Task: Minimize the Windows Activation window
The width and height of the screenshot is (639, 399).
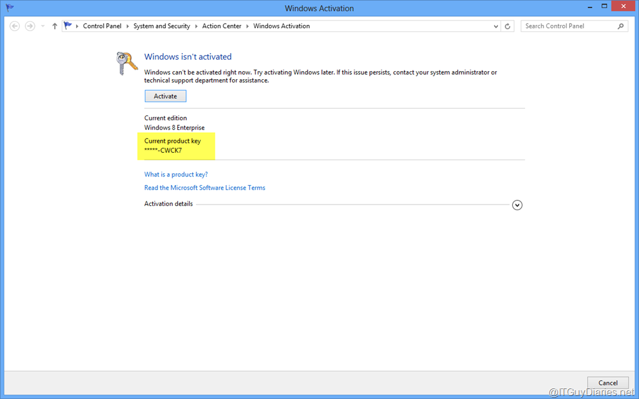Action: (x=590, y=7)
